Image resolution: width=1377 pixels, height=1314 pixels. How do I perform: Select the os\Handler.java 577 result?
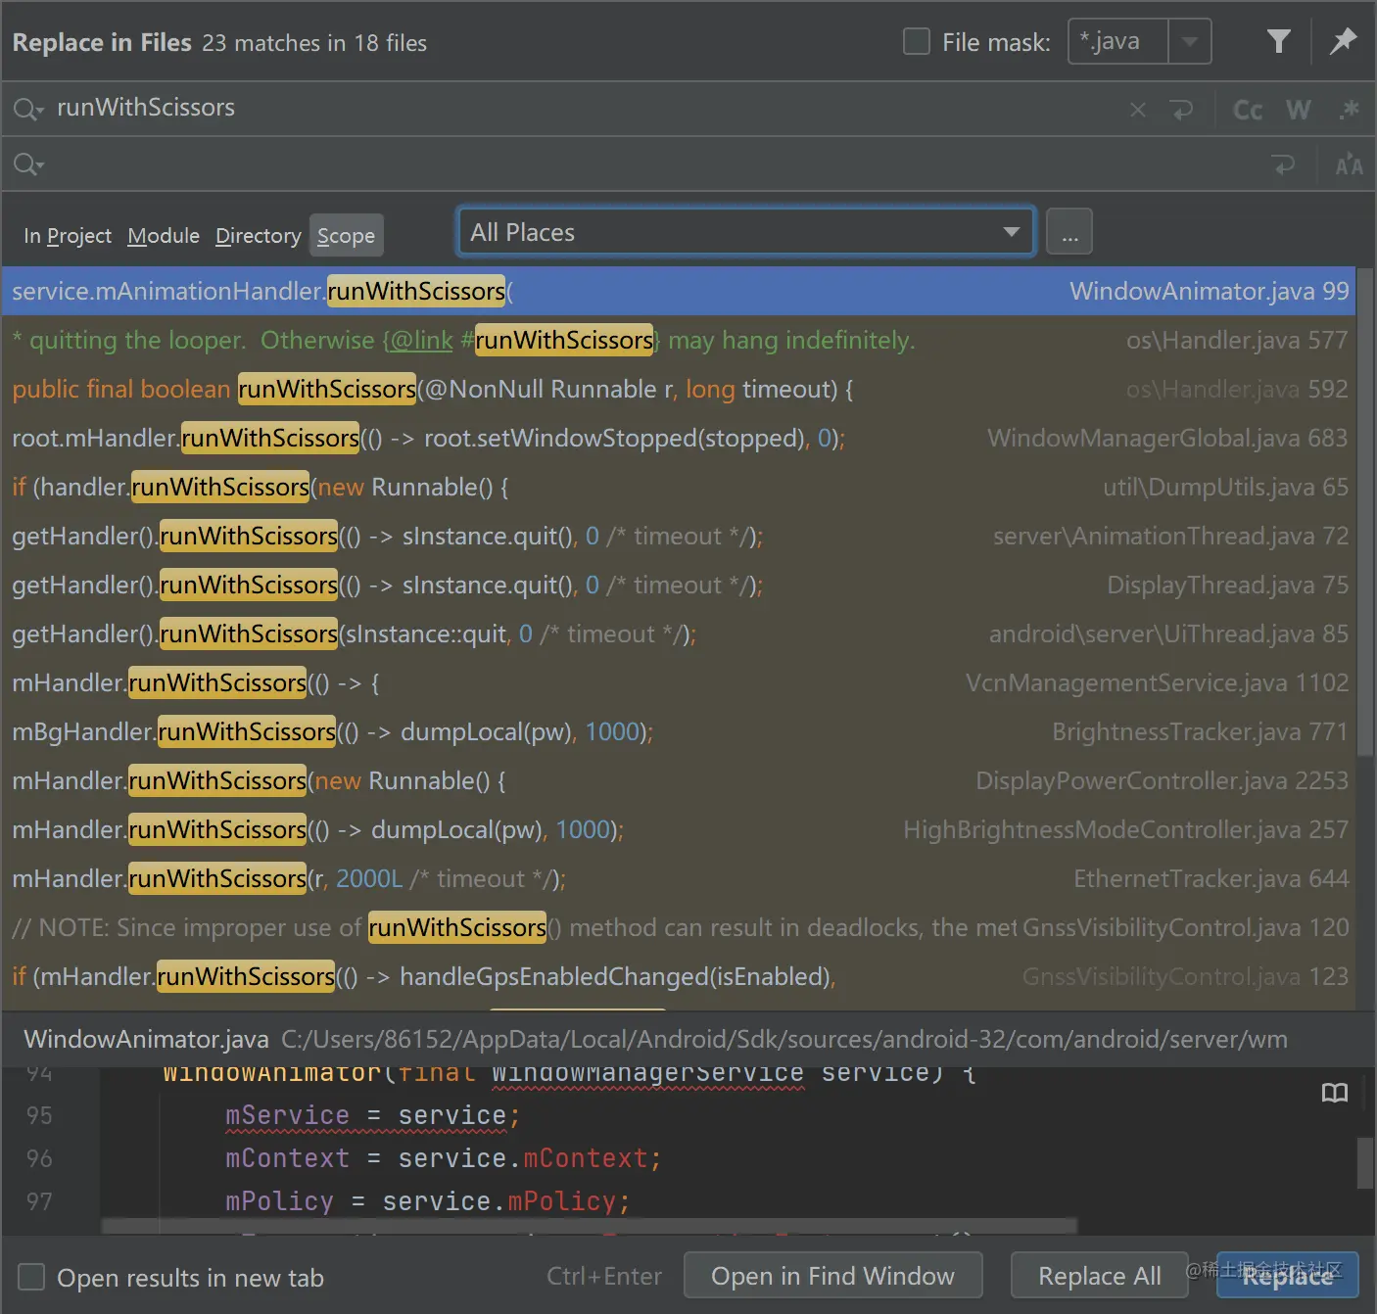(x=680, y=340)
